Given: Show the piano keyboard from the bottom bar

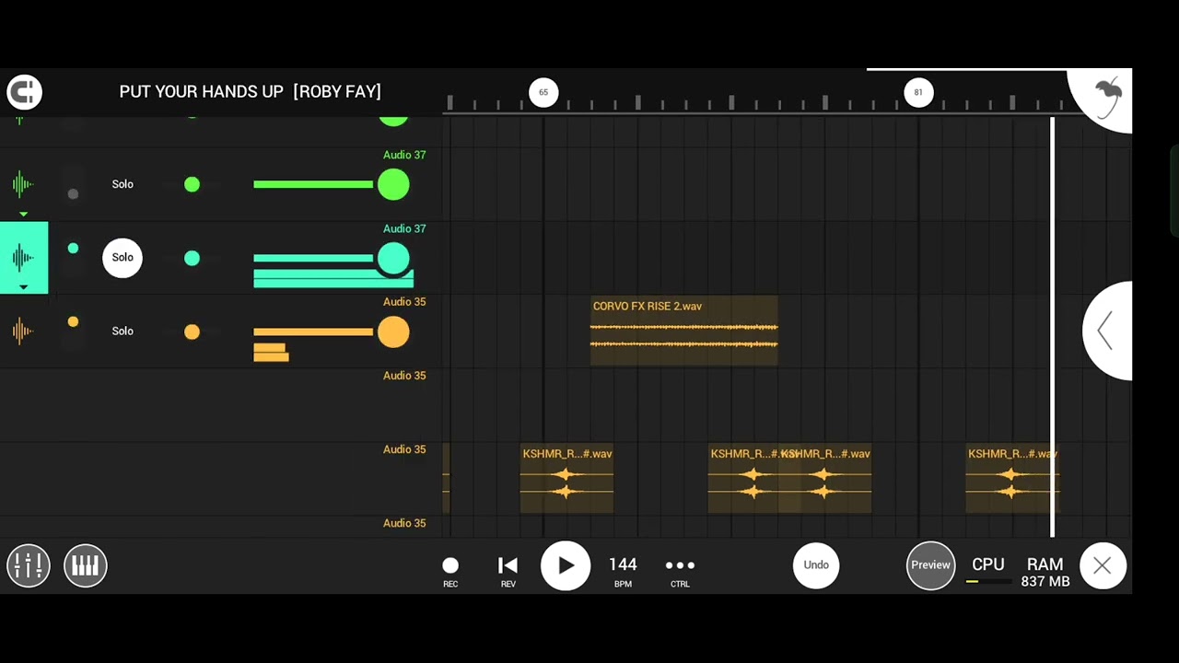Looking at the screenshot, I should click(x=86, y=565).
